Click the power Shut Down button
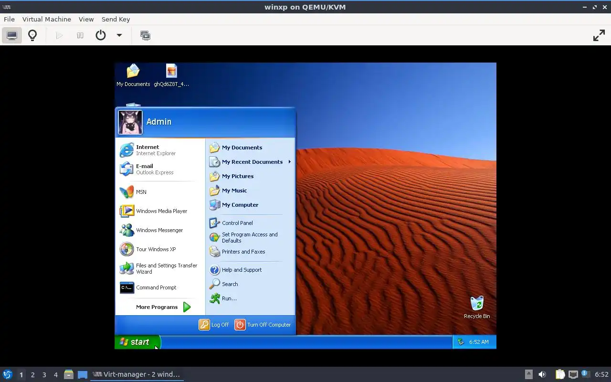611x382 pixels. [101, 35]
